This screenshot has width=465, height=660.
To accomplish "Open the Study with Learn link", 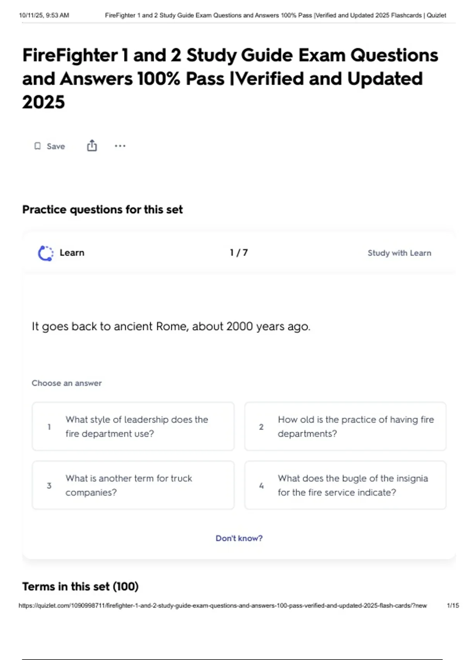I will tap(399, 253).
